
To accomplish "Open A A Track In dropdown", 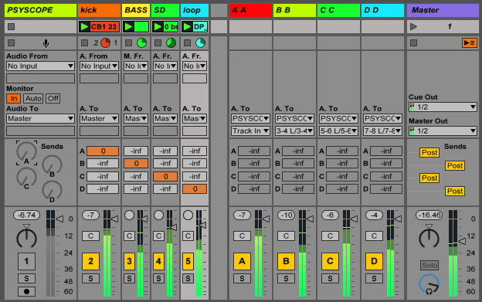I will (250, 131).
